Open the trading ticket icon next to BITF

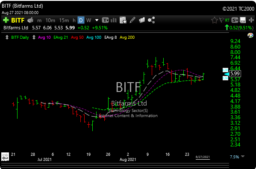click(30, 20)
